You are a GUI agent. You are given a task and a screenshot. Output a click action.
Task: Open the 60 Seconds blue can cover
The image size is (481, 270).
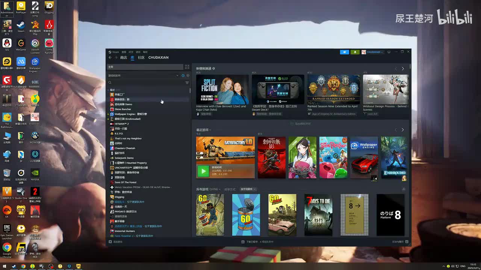pos(246,215)
